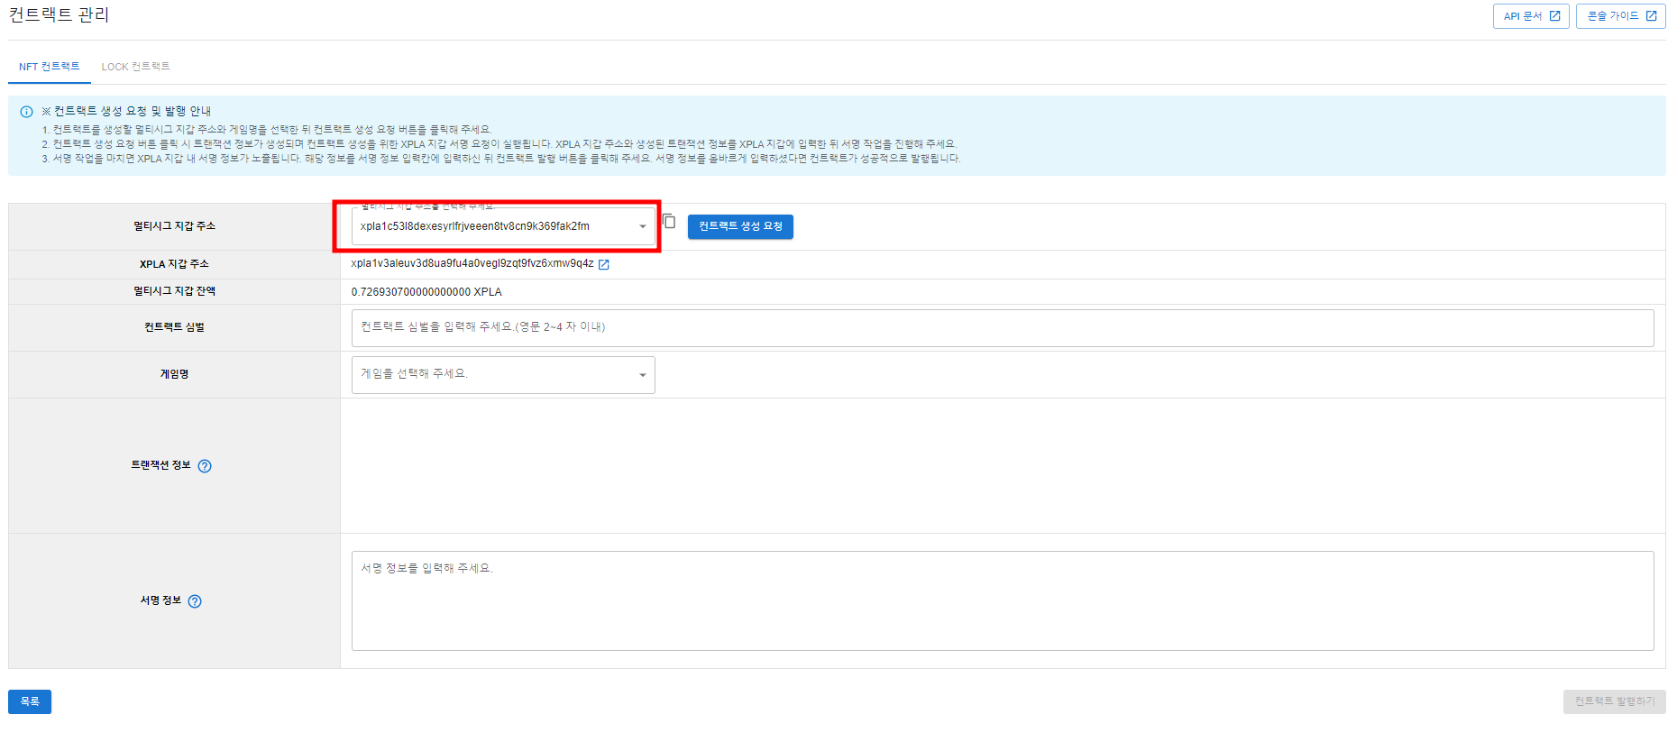Click the XPLA 지갑 주소 row label
The image size is (1677, 733).
click(174, 264)
